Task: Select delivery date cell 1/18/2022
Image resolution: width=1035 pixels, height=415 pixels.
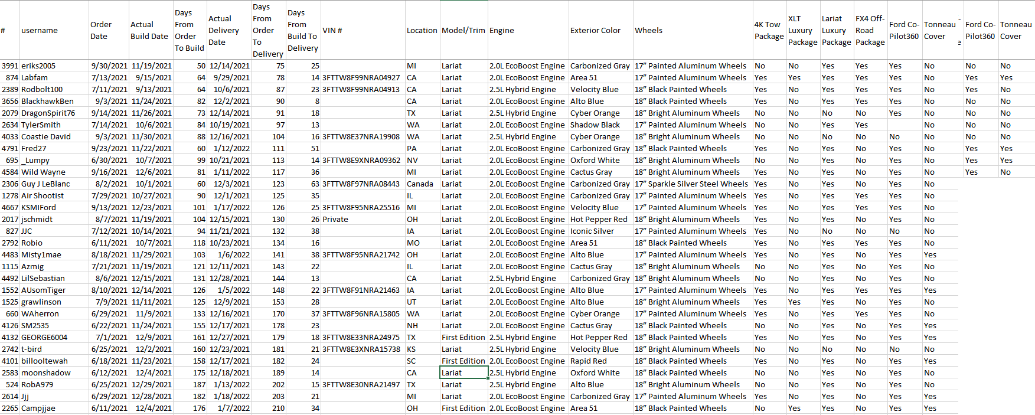Action: pos(229,396)
